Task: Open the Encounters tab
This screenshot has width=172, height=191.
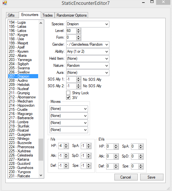Action: coord(30,15)
